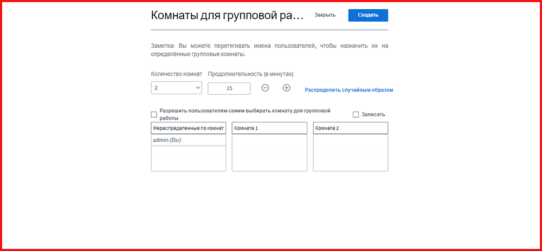Click the Количество комнат label
Screen dimensions: 542x251
tap(176, 74)
